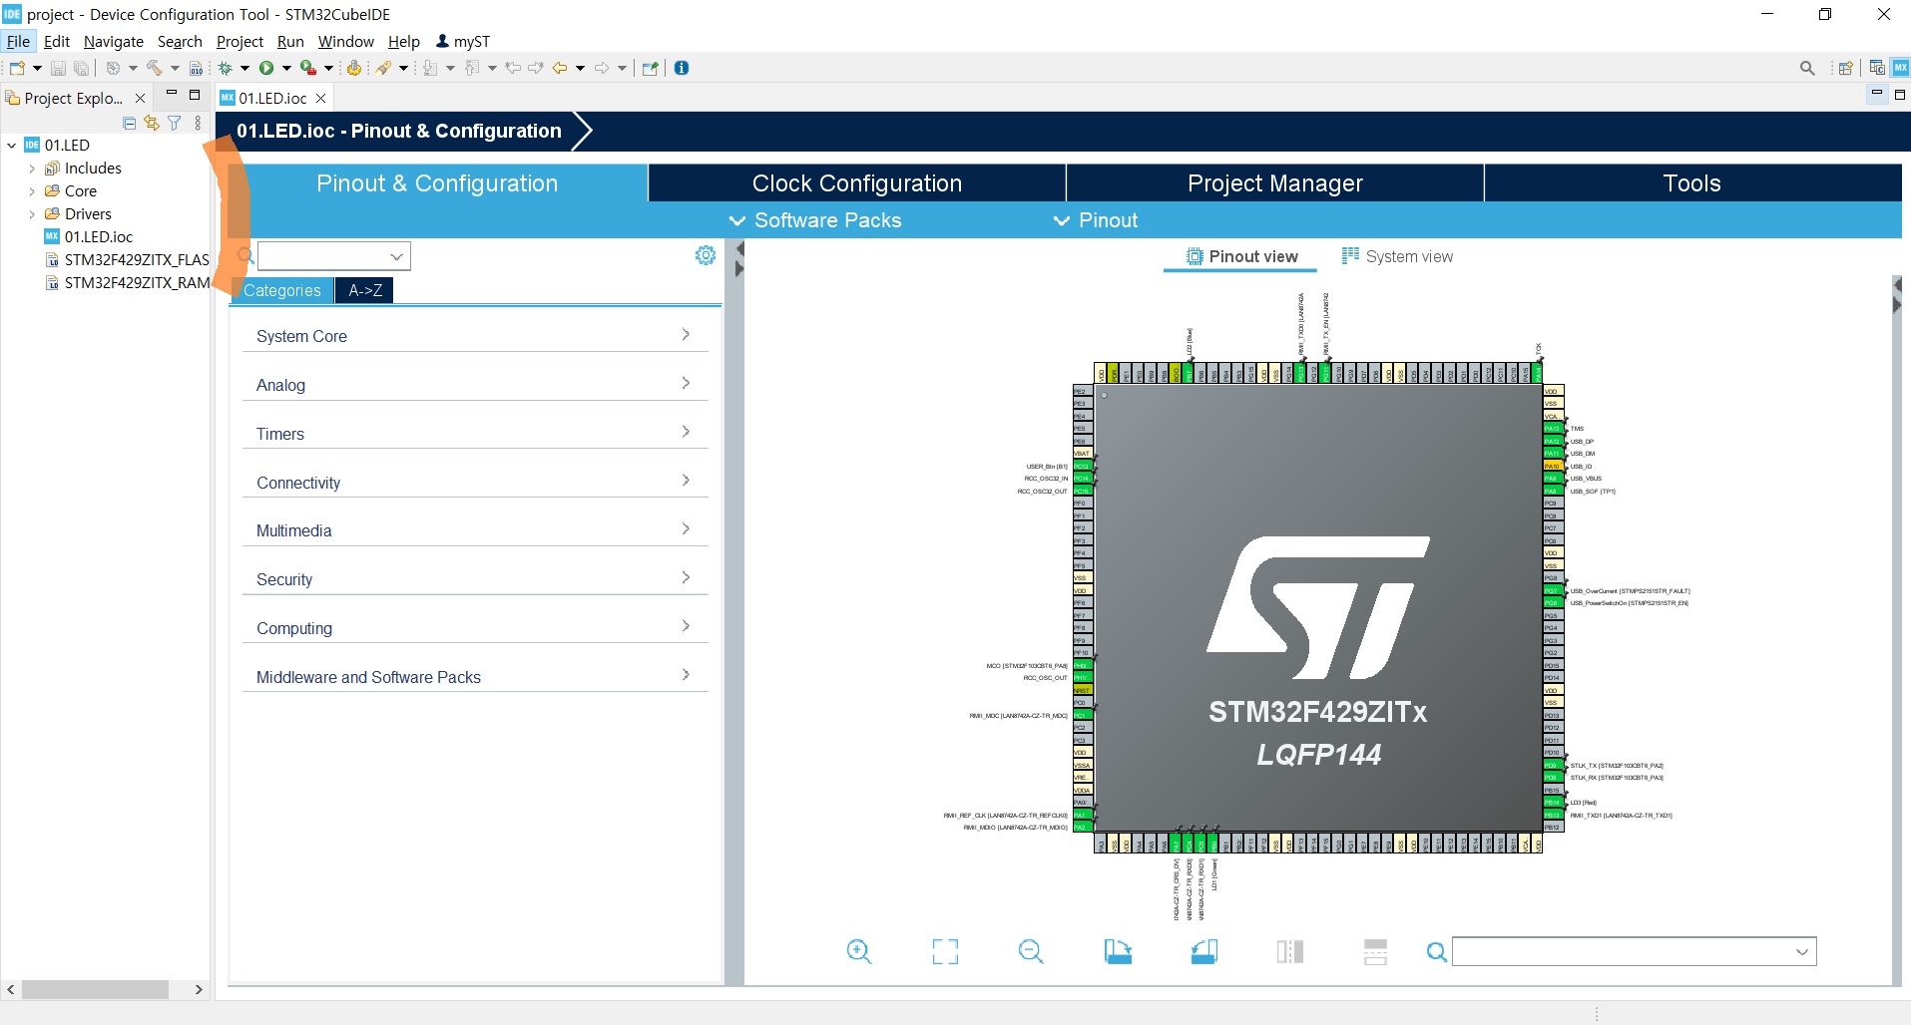Start Debug with the bug icon

[x=226, y=68]
